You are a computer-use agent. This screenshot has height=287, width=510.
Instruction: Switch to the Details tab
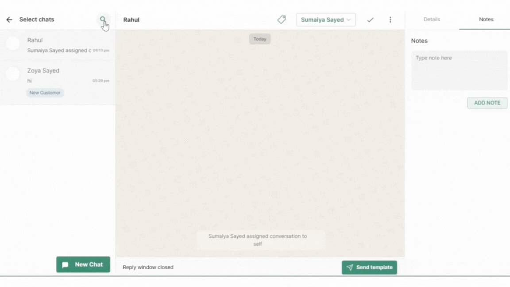tap(432, 19)
